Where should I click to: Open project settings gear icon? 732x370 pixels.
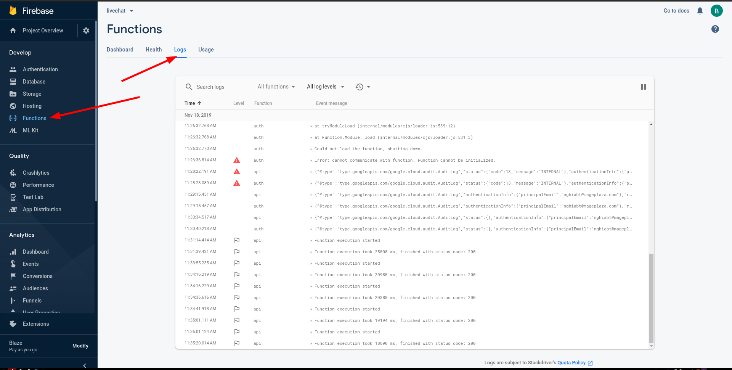pyautogui.click(x=86, y=31)
